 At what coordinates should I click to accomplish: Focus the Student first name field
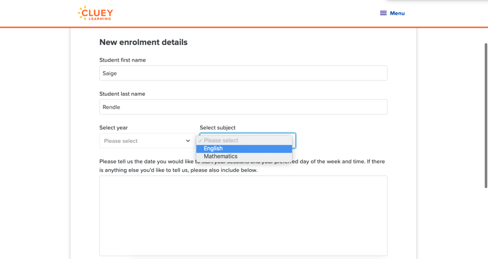(x=243, y=73)
